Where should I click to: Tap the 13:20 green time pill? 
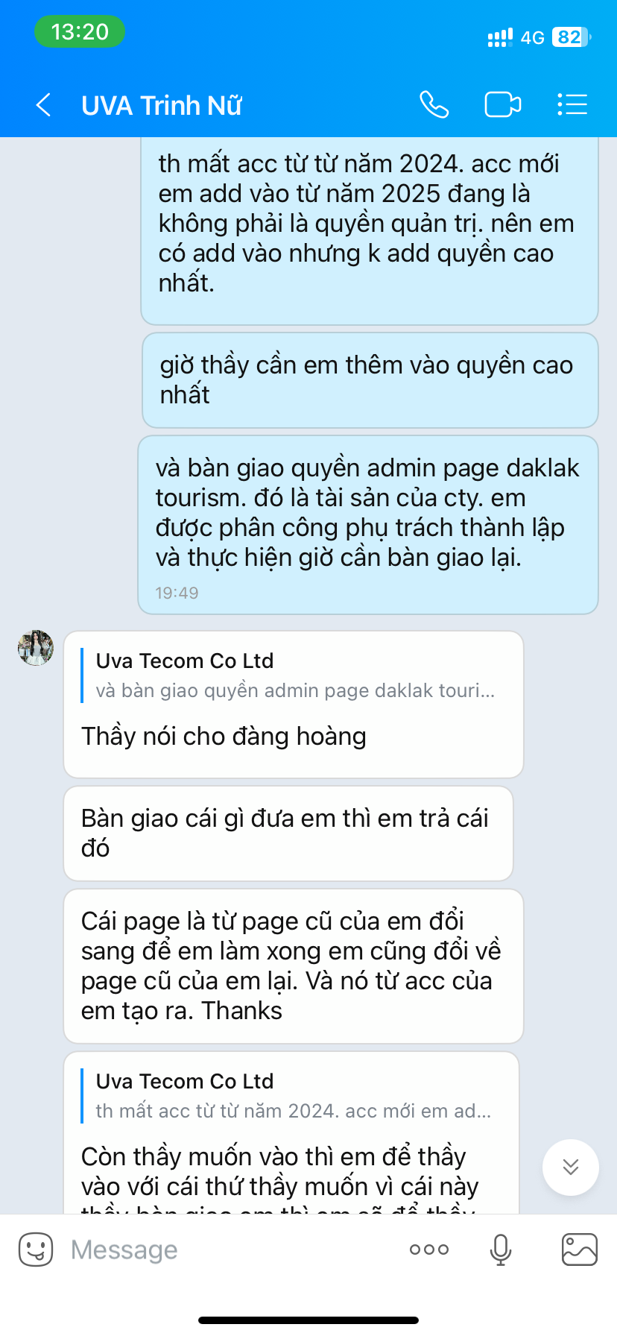click(80, 32)
